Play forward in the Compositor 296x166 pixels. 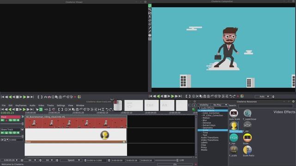pyautogui.click(x=173, y=96)
